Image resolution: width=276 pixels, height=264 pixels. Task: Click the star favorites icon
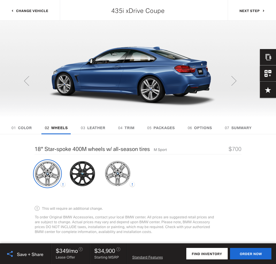(268, 90)
